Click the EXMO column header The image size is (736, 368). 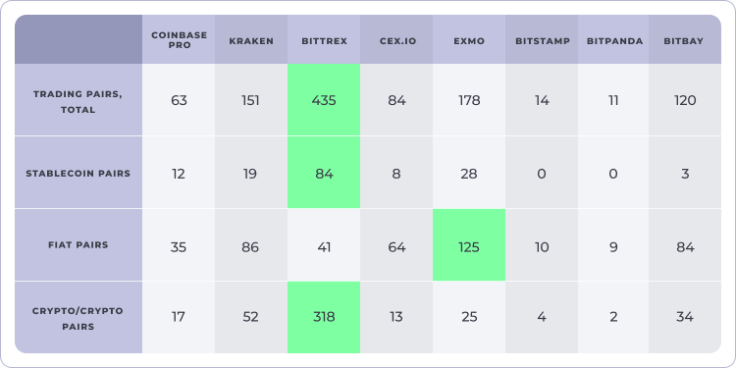tap(469, 39)
